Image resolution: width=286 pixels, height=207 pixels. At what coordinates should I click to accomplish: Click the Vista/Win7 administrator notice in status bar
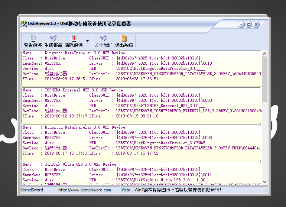[x=172, y=190]
